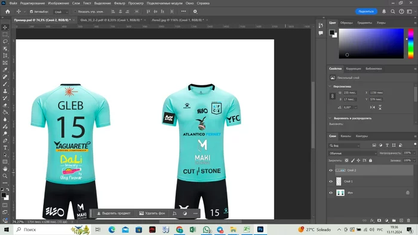Click the Удалить фон button
Viewport: 418px width, 235px height.
[152, 213]
